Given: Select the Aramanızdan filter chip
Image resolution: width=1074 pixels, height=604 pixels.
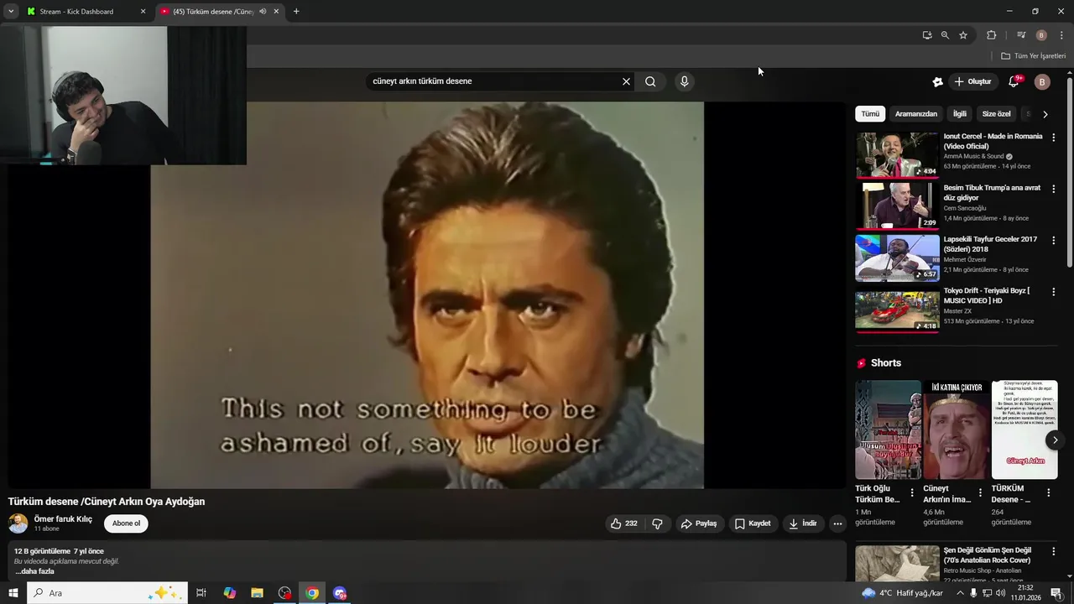Looking at the screenshot, I should coord(916,114).
